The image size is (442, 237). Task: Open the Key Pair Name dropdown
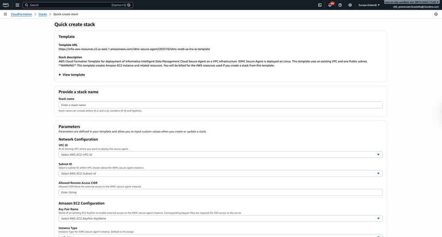[x=220, y=219]
